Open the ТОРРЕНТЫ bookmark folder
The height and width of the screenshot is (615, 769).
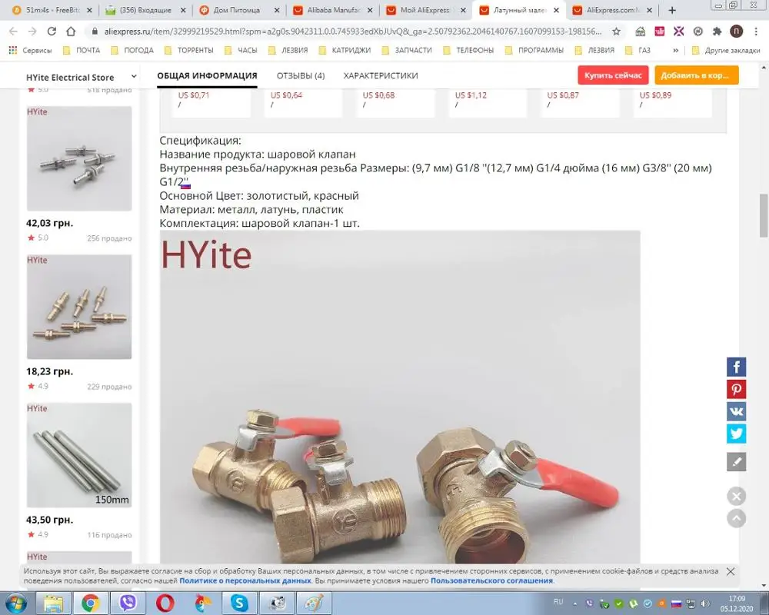(189, 50)
